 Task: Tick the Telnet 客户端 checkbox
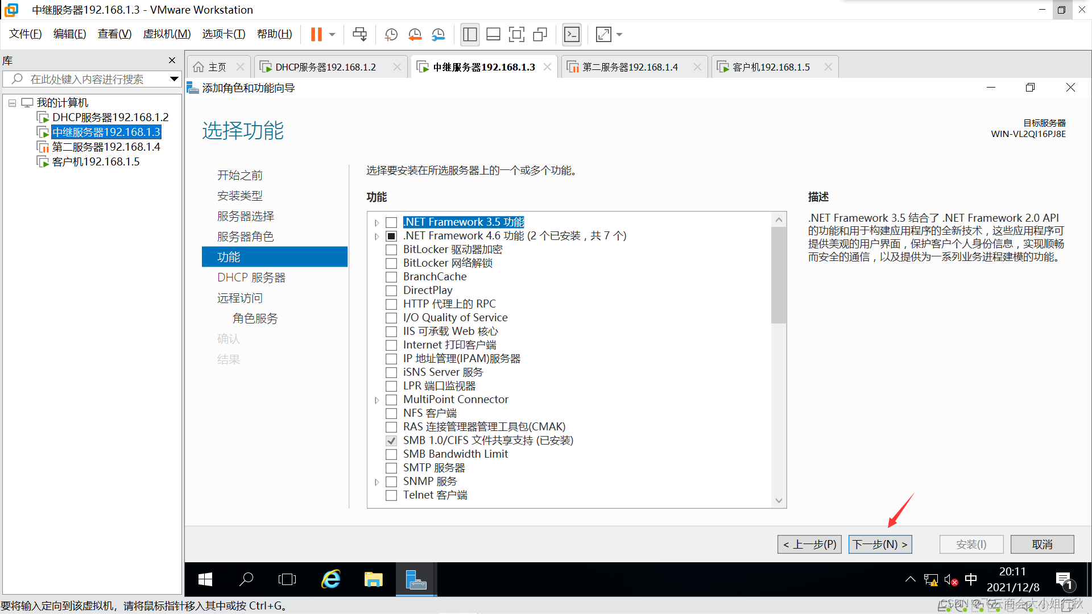pyautogui.click(x=391, y=495)
